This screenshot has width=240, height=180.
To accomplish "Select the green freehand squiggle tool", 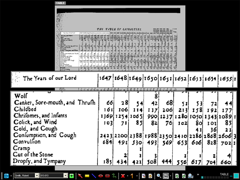I will pyautogui.click(x=114, y=176).
